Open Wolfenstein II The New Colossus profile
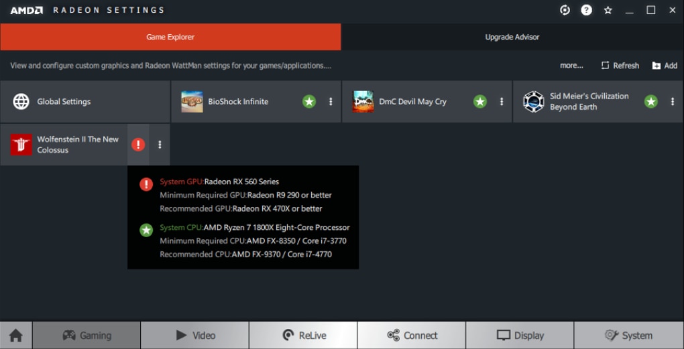684x349 pixels. [x=85, y=145]
